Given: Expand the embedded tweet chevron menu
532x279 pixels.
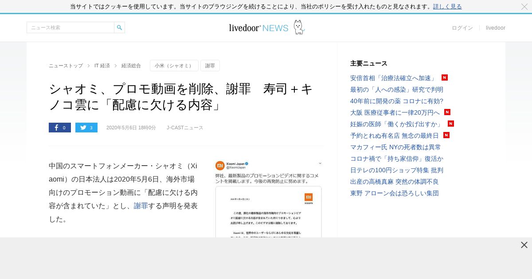Looking at the screenshot, I should 320,163.
